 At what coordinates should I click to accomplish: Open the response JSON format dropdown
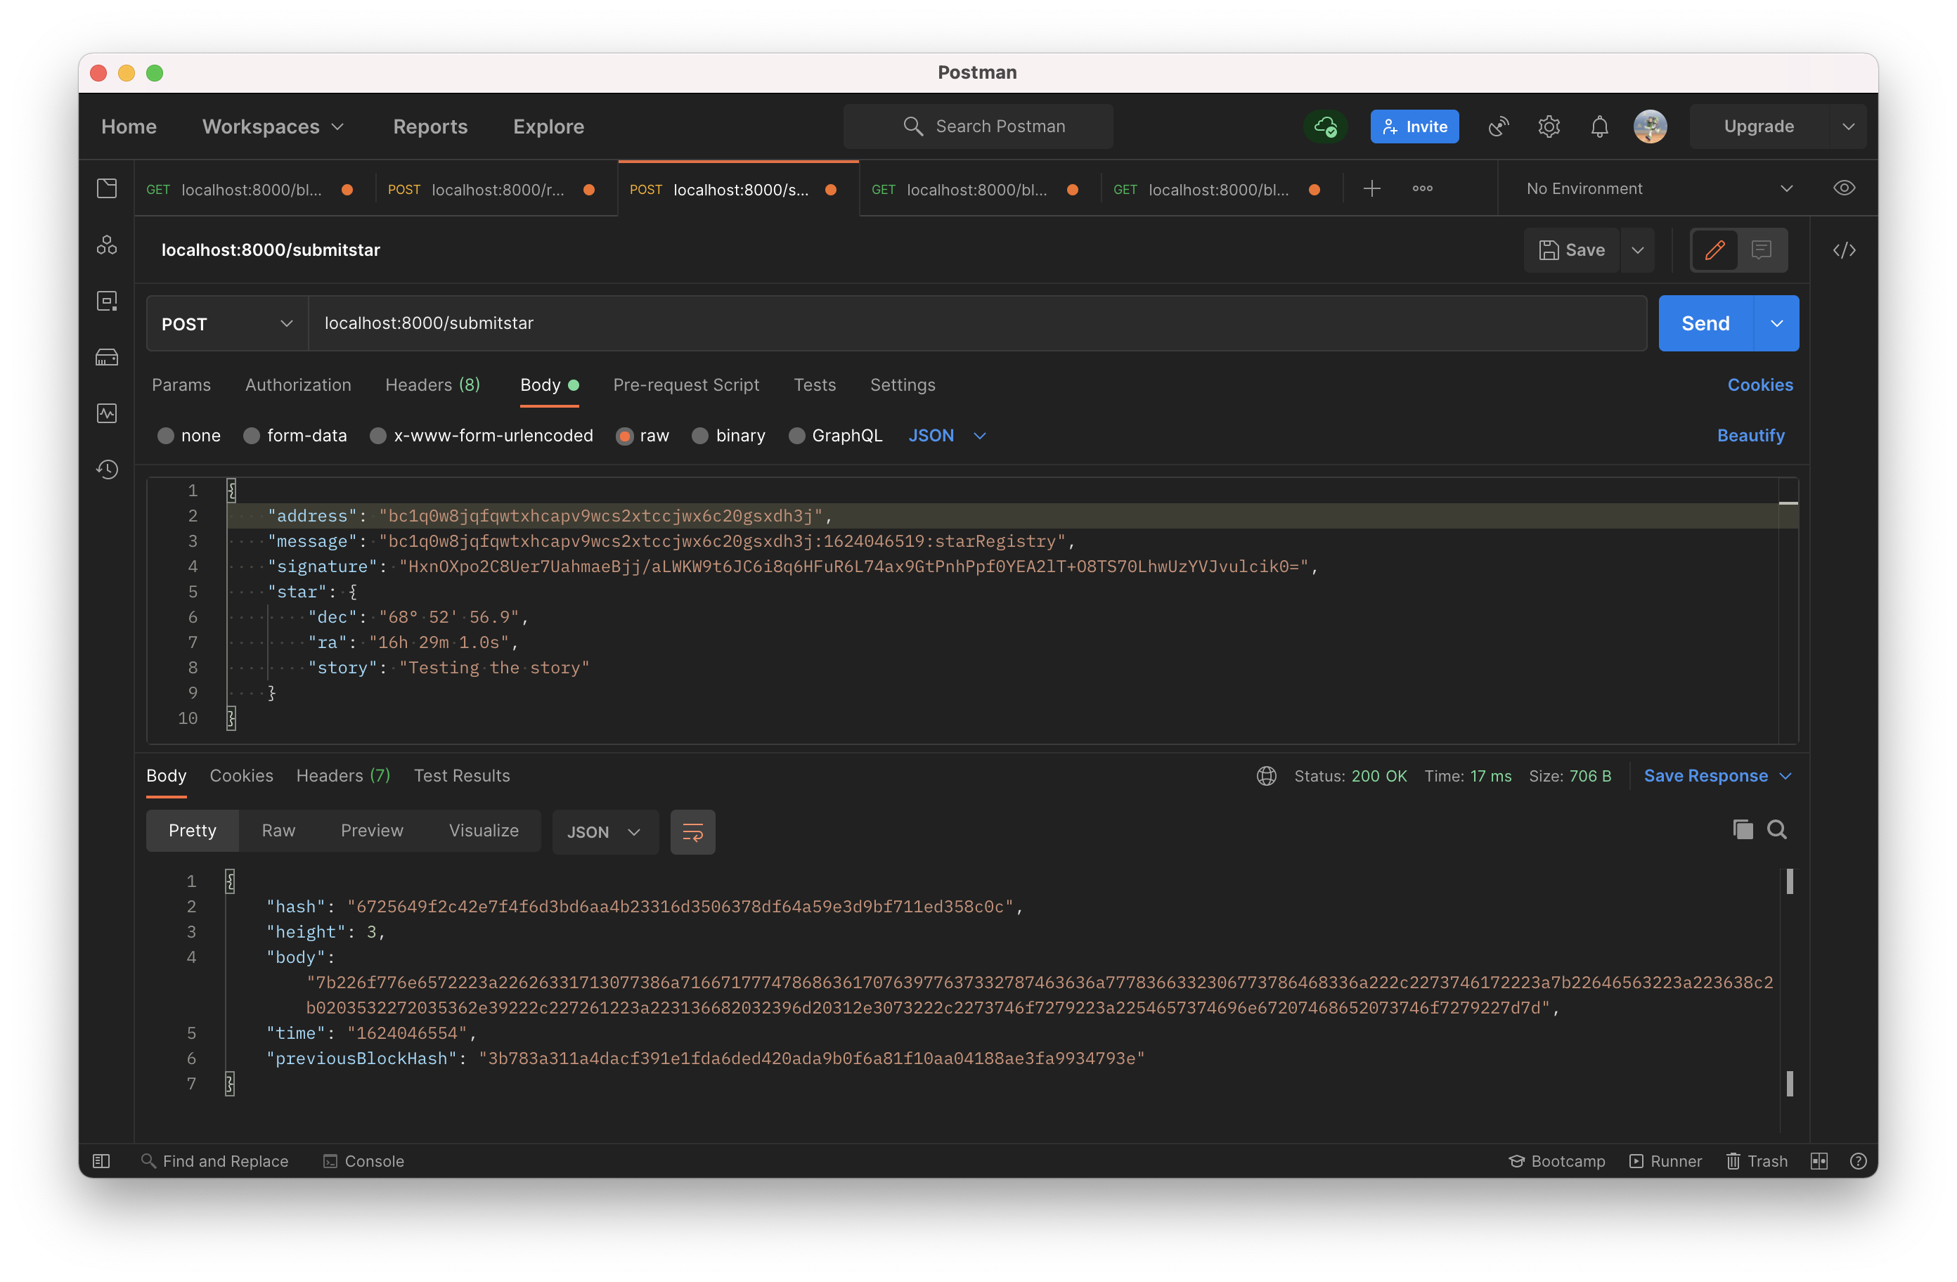point(605,831)
